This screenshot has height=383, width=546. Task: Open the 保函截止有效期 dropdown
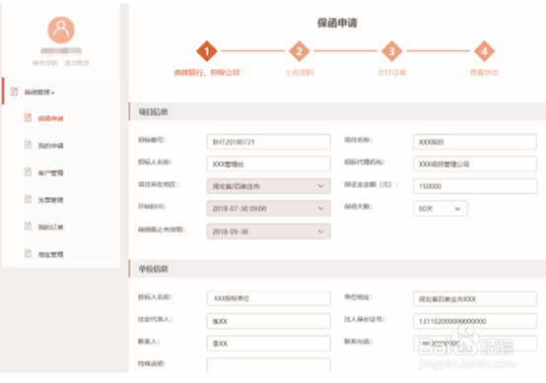tap(268, 231)
